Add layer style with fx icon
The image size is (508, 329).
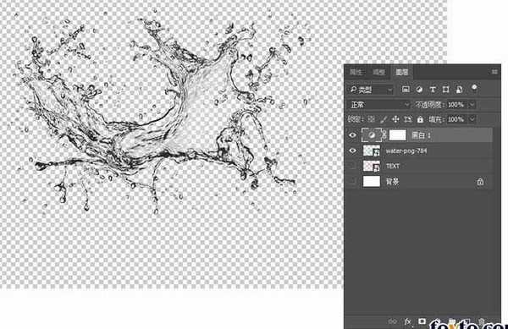pyautogui.click(x=407, y=321)
